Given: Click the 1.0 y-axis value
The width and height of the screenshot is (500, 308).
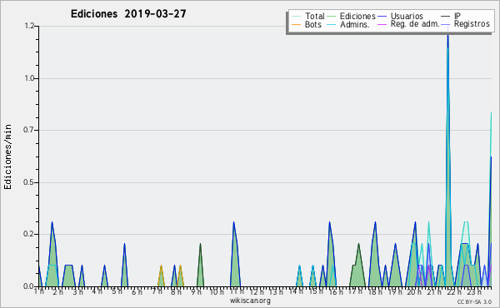Looking at the screenshot, I should (x=29, y=78).
